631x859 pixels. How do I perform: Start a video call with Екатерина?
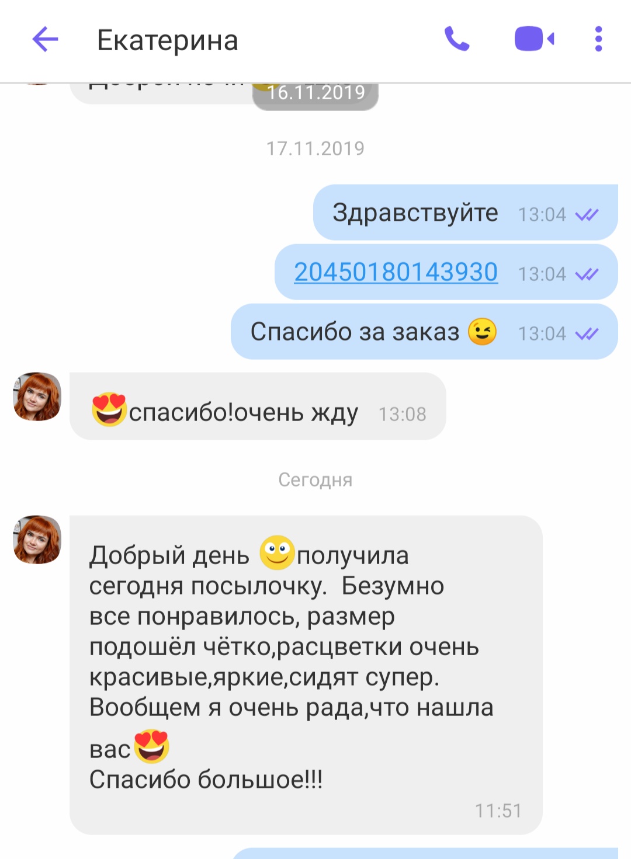pyautogui.click(x=534, y=39)
